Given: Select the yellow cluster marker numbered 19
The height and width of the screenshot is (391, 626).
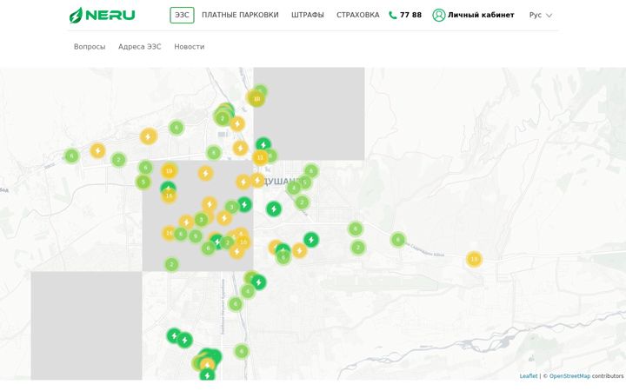Looking at the screenshot, I should coord(169,171).
